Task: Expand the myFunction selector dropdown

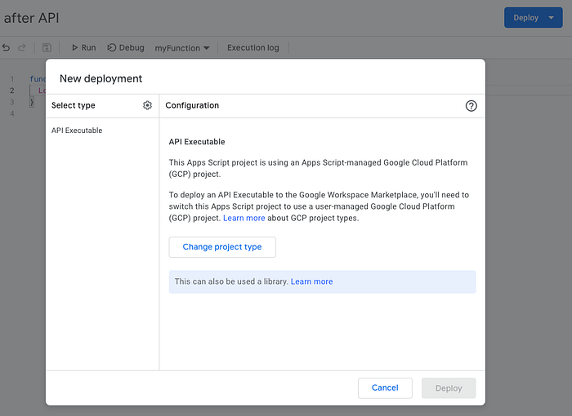Action: pyautogui.click(x=182, y=48)
